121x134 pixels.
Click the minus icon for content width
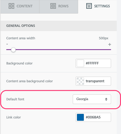coord(7,44)
